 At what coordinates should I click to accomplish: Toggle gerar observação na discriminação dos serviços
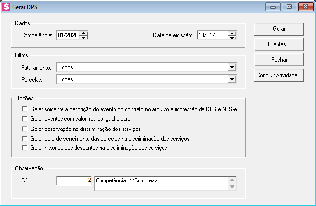pyautogui.click(x=25, y=129)
